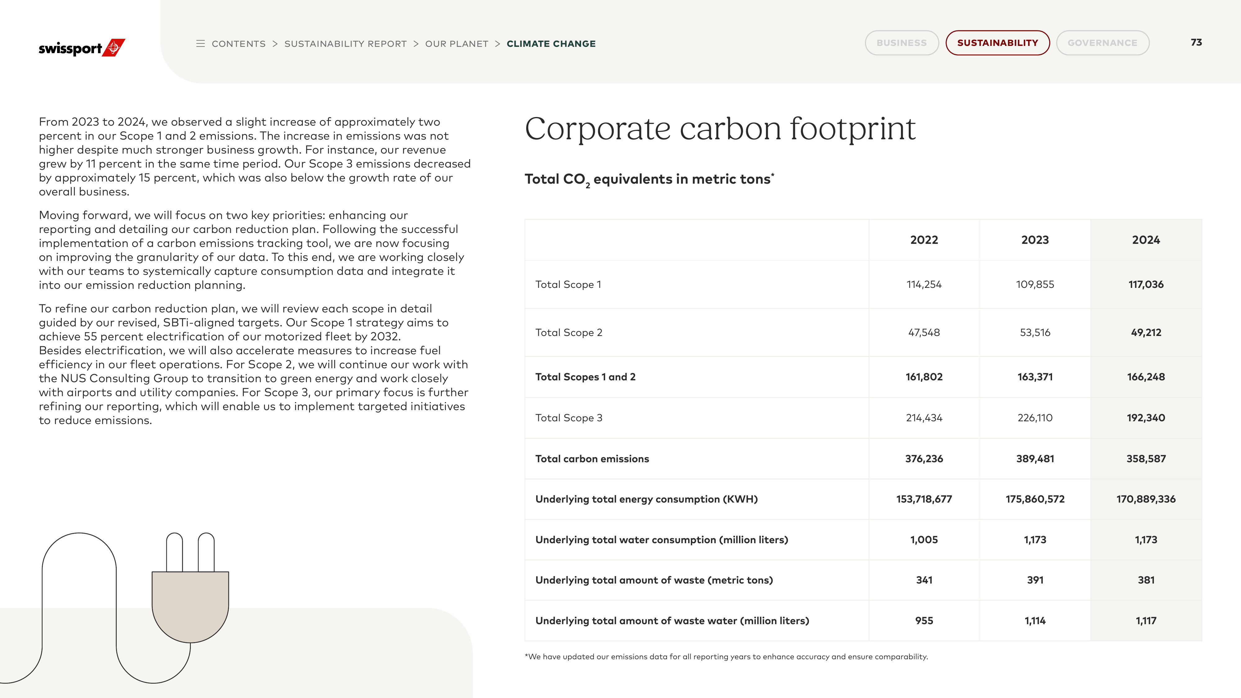Select value 153,718,677 in the table
The width and height of the screenshot is (1241, 698).
(x=924, y=499)
